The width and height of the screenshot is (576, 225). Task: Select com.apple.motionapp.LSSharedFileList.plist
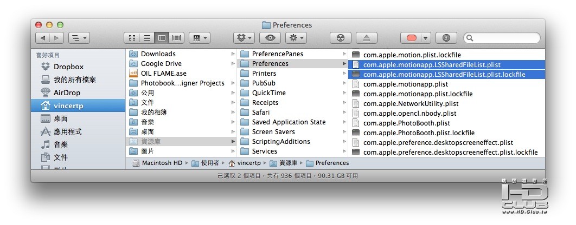[447, 64]
